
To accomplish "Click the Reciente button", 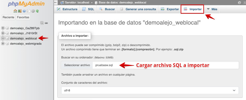I will tap(8, 17).
